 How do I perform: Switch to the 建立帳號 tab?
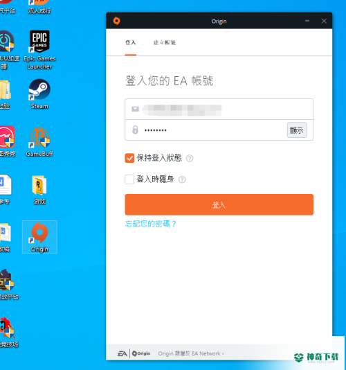click(165, 43)
